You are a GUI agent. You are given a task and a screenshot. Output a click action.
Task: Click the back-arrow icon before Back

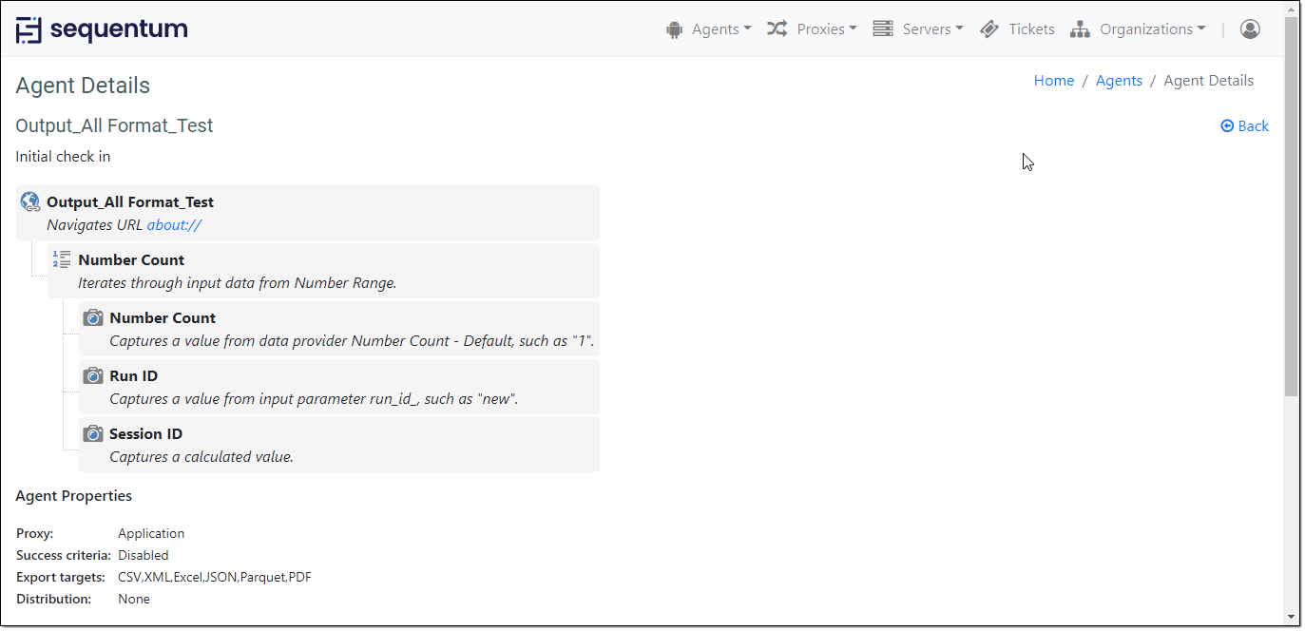coord(1227,125)
